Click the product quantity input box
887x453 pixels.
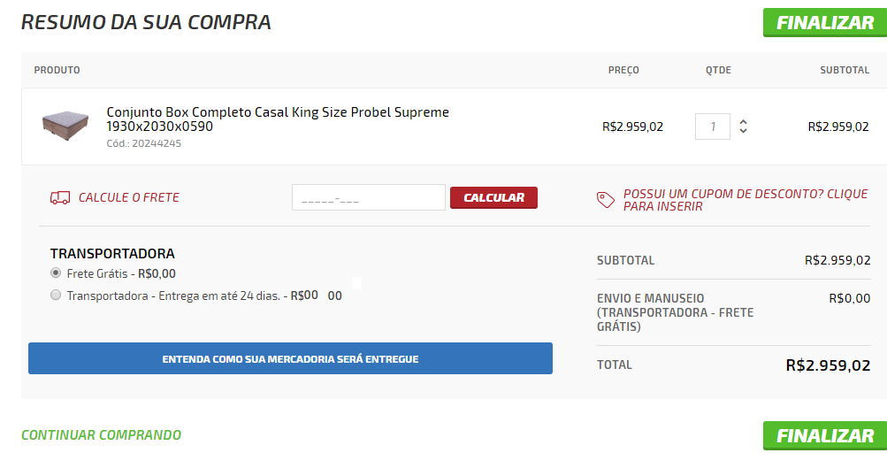point(712,127)
